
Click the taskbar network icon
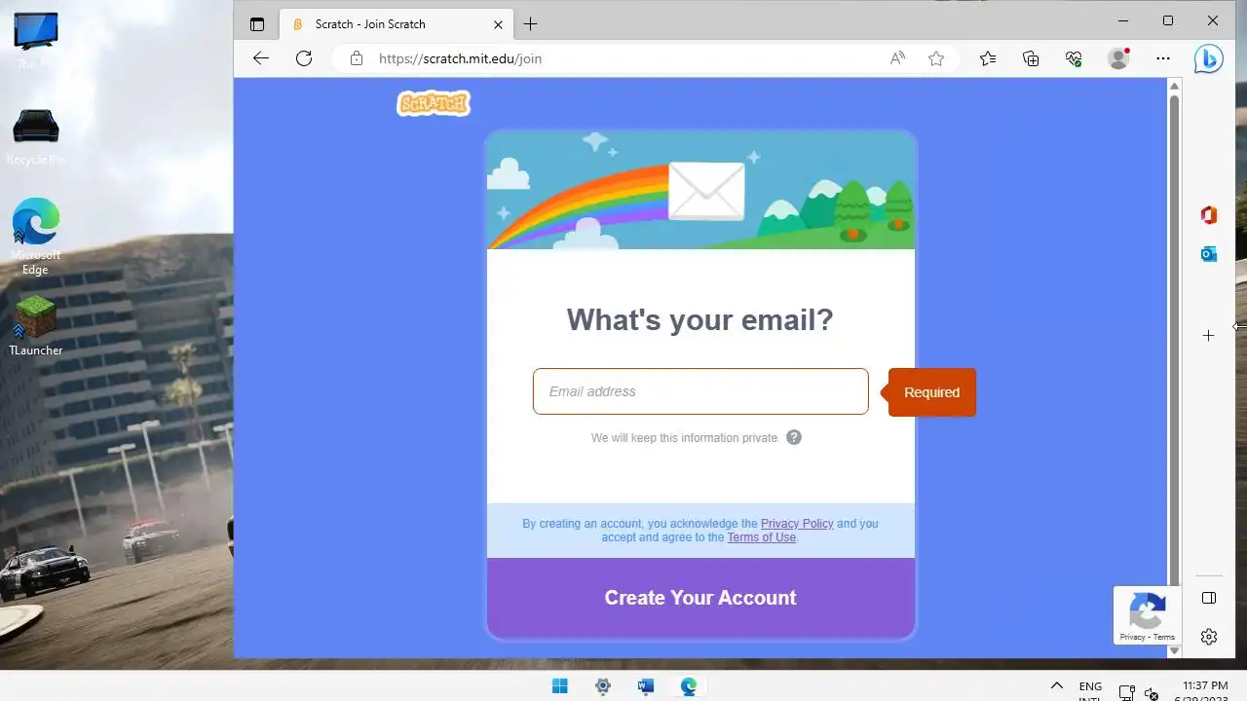pyautogui.click(x=1126, y=693)
